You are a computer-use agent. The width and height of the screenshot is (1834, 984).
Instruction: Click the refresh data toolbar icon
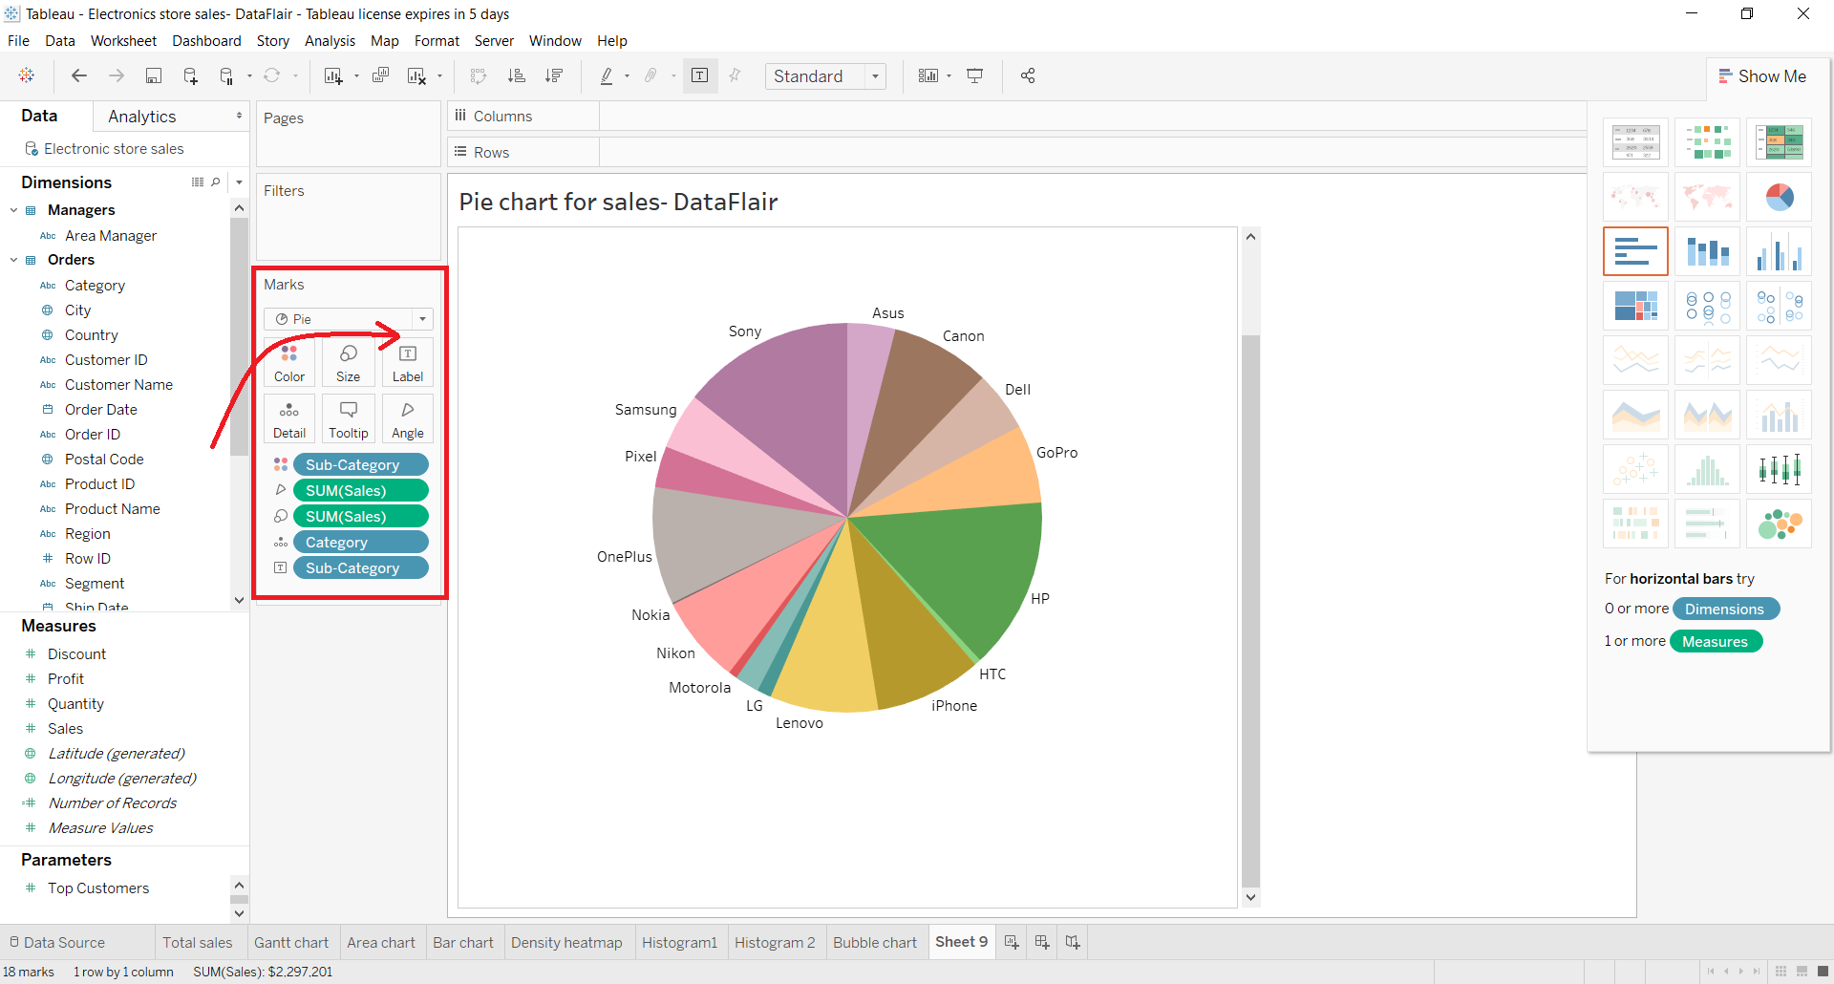[272, 75]
